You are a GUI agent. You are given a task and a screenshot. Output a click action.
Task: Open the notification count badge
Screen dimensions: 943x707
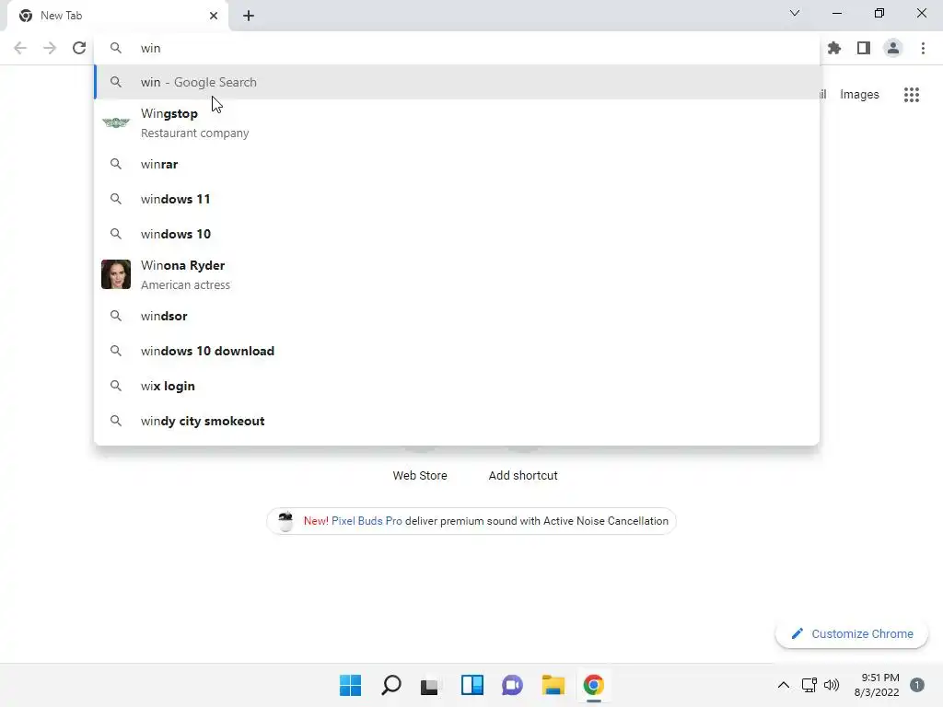click(917, 685)
